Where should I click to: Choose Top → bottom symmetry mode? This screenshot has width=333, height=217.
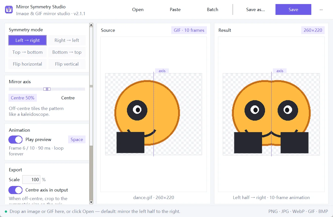[27, 52]
